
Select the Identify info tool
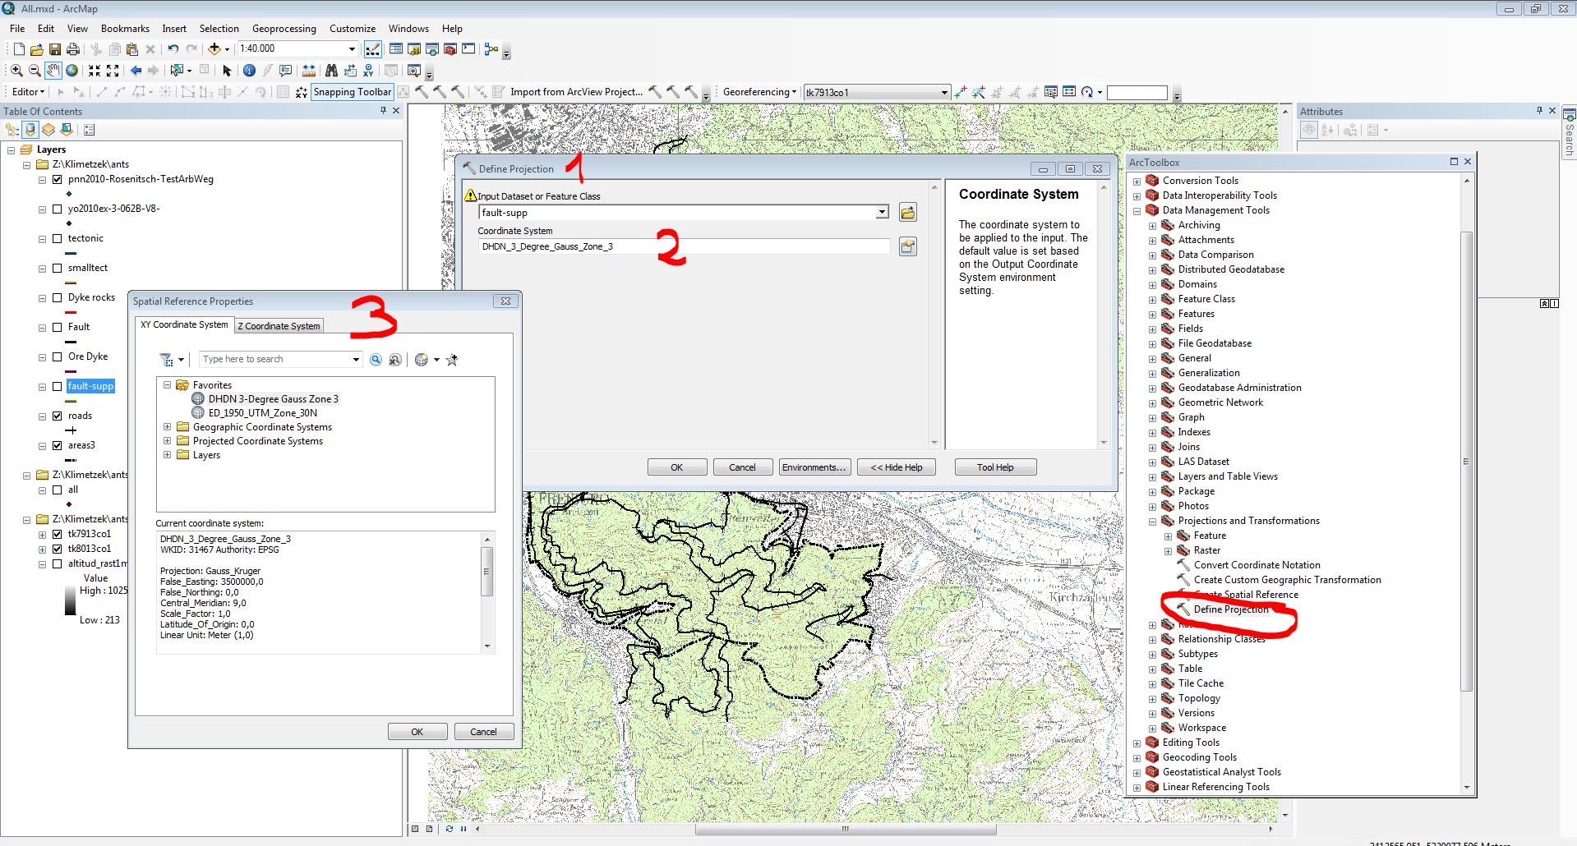pos(249,71)
